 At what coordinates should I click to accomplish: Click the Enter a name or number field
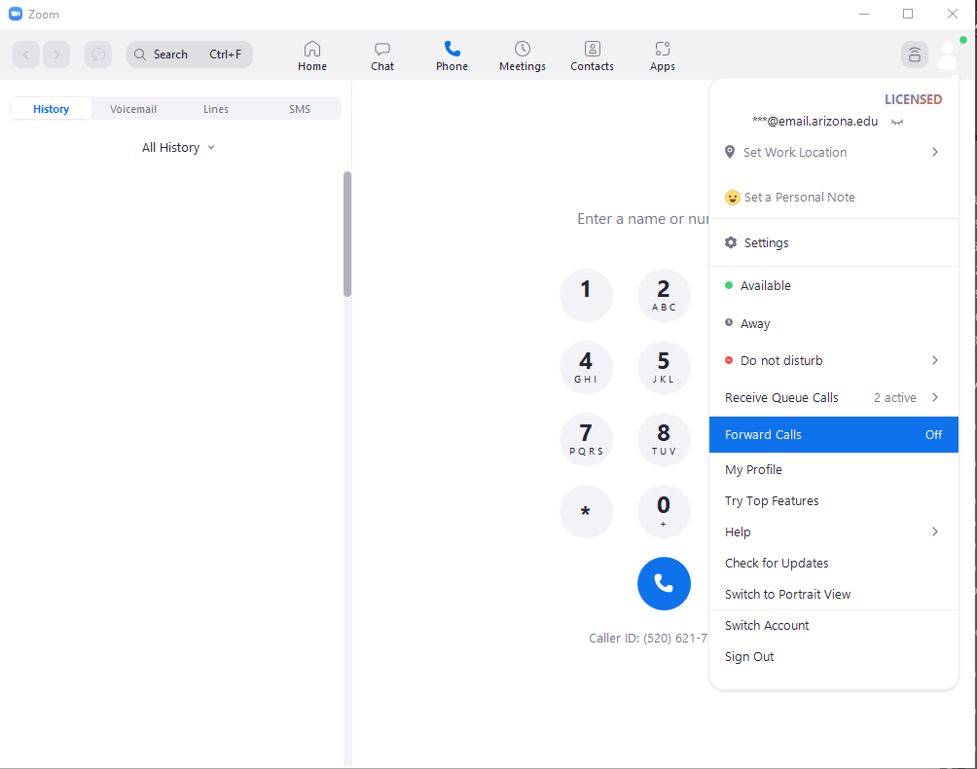point(642,219)
